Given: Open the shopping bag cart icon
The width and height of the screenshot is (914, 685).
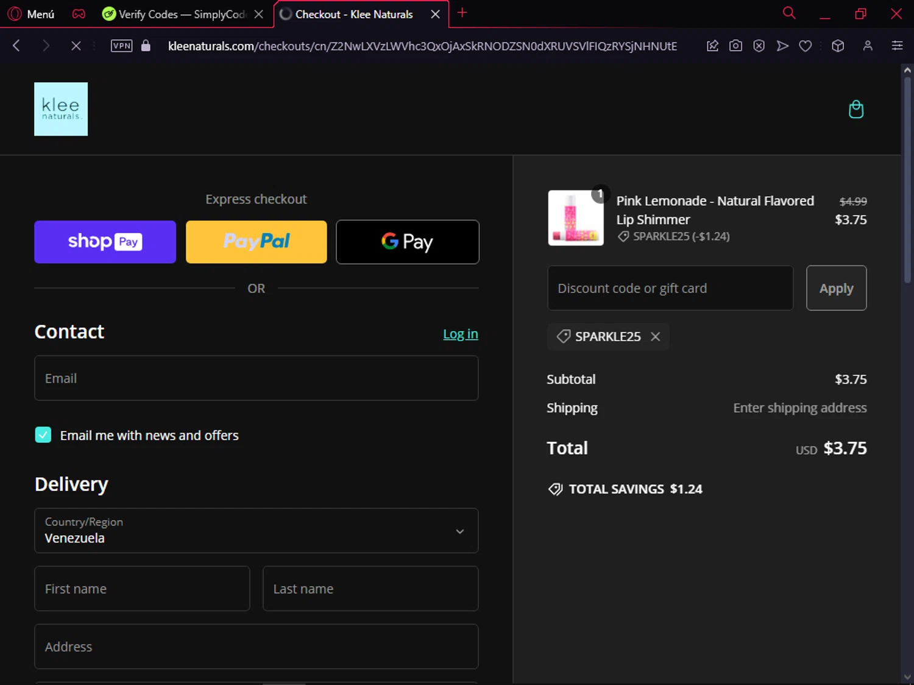Looking at the screenshot, I should point(856,109).
